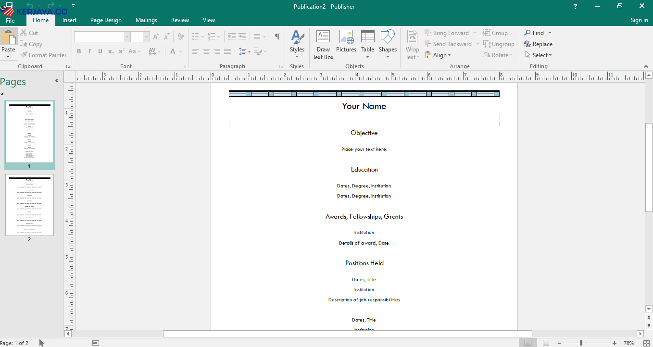Toggle Bold formatting

tap(79, 51)
